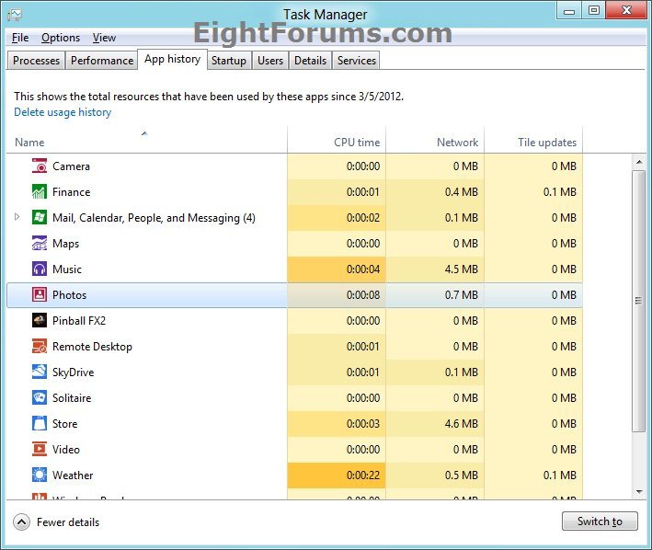The height and width of the screenshot is (550, 652).
Task: Click the Camera app icon
Action: coord(40,166)
